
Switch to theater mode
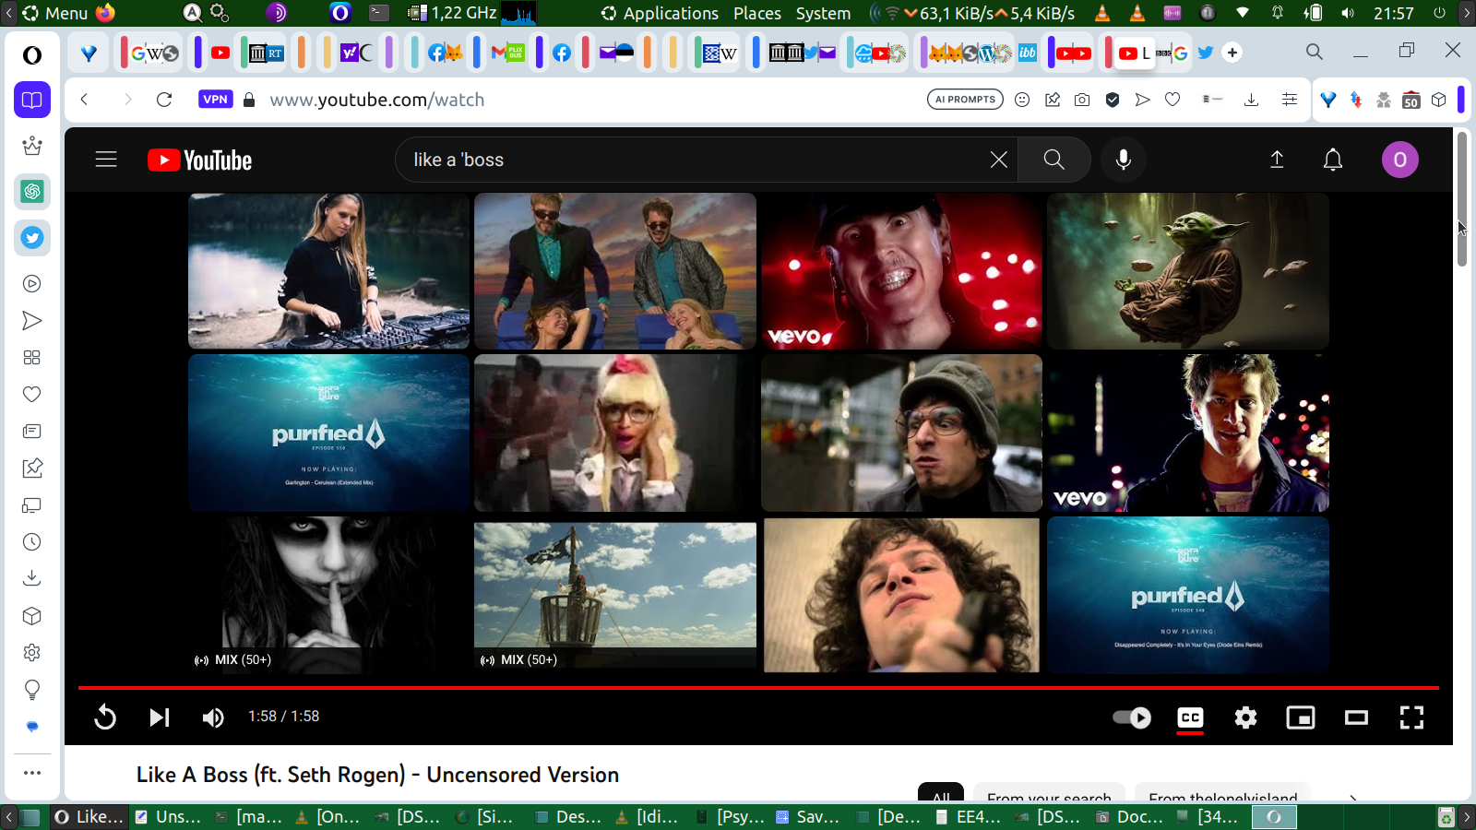pyautogui.click(x=1356, y=717)
